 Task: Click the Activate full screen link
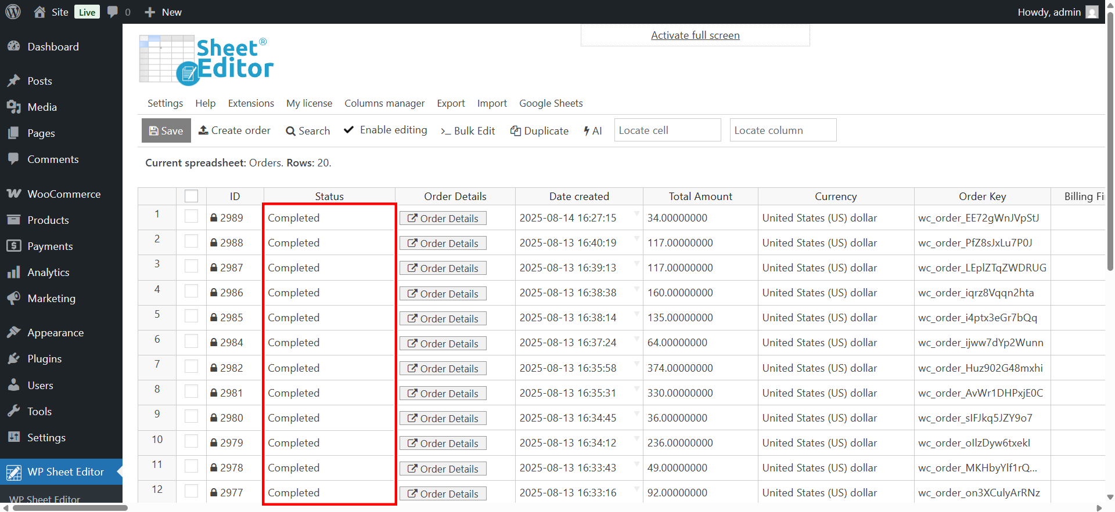695,35
